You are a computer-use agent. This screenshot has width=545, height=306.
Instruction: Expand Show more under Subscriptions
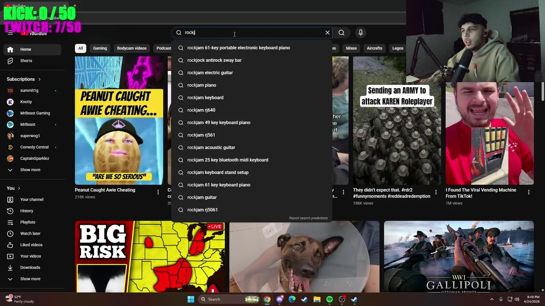point(32,170)
